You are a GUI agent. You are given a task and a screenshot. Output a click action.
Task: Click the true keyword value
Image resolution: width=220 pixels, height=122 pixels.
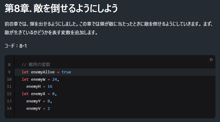click(x=66, y=72)
